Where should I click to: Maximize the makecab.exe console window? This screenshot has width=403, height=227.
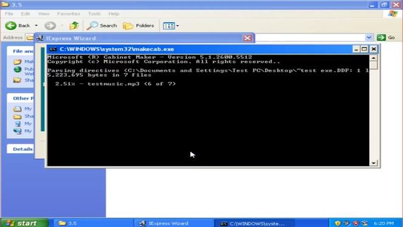pos(364,49)
